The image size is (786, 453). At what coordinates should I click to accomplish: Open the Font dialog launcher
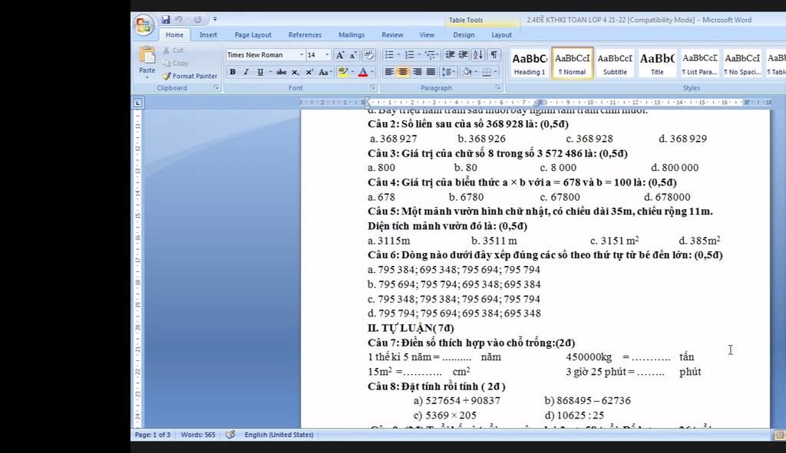pos(372,87)
